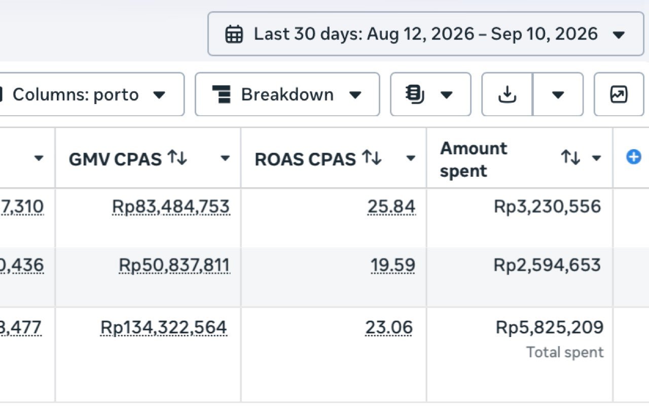Click the calendar icon in date selector

(x=234, y=35)
